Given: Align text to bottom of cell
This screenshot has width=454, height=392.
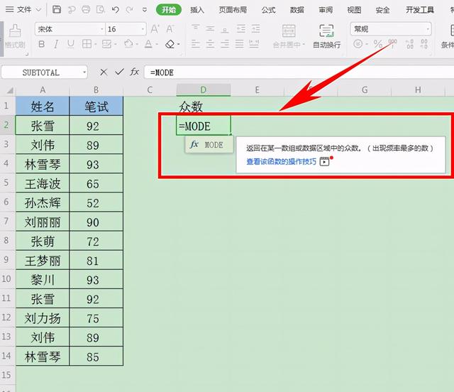Looking at the screenshot, I should click(225, 28).
